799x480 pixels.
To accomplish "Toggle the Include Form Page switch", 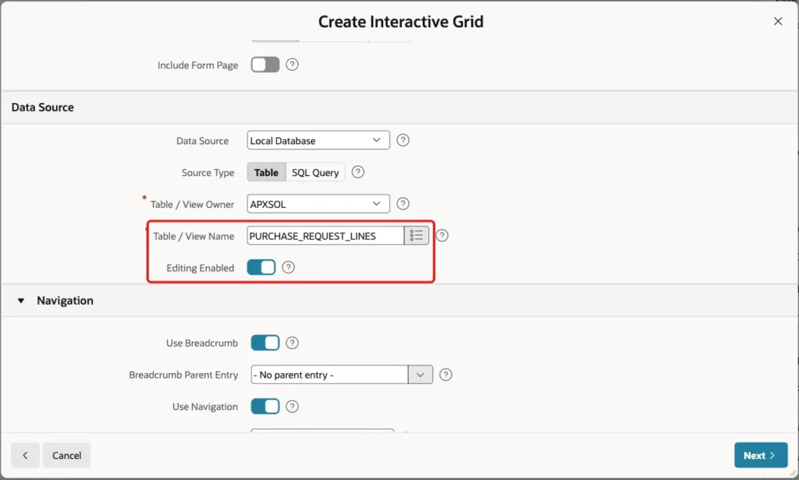I will (x=265, y=65).
